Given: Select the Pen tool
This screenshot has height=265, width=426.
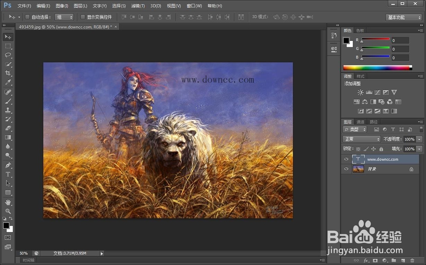Looking at the screenshot, I should 8,165.
